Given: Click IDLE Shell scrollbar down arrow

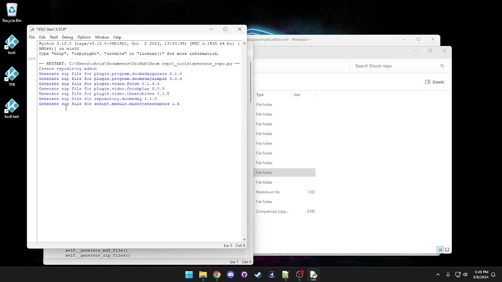Looking at the screenshot, I should coord(244,239).
